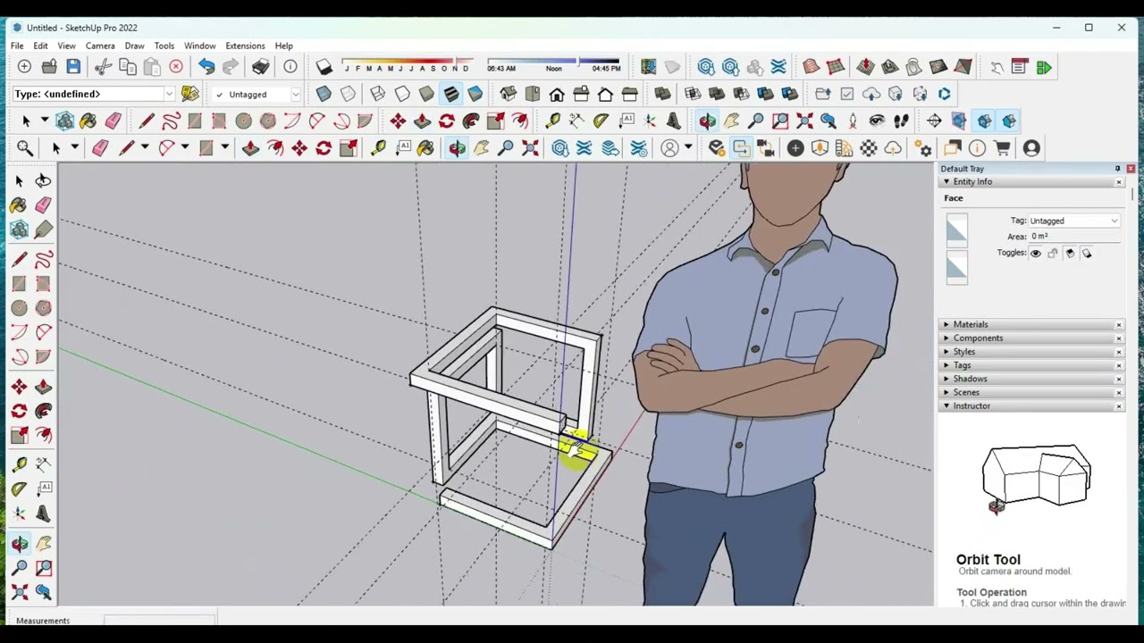Open the Tools menu
Image resolution: width=1144 pixels, height=643 pixels.
[164, 46]
